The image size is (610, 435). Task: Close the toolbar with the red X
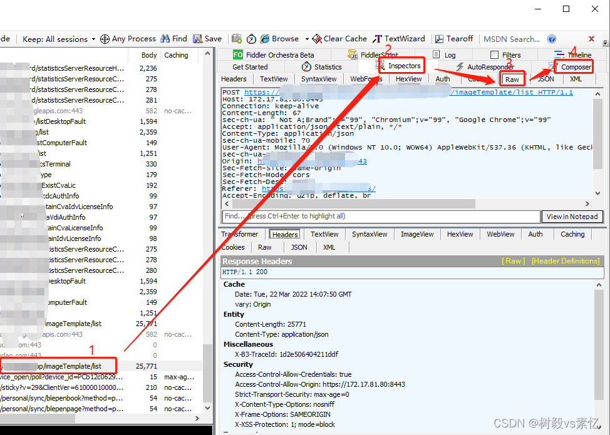point(591,39)
